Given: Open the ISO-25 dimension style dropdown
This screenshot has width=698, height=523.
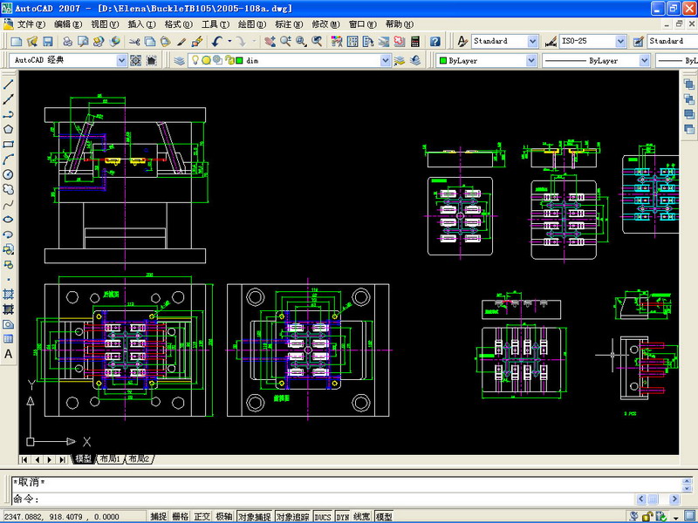Looking at the screenshot, I should pos(620,41).
